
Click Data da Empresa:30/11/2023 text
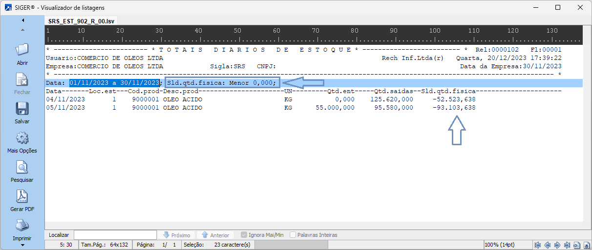[x=511, y=66]
